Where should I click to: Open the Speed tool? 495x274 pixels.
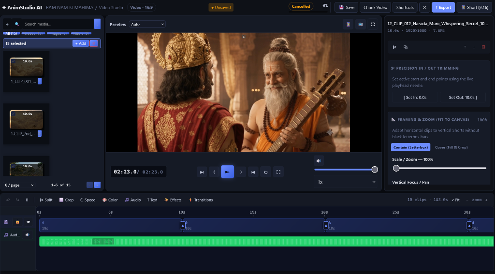(88, 200)
